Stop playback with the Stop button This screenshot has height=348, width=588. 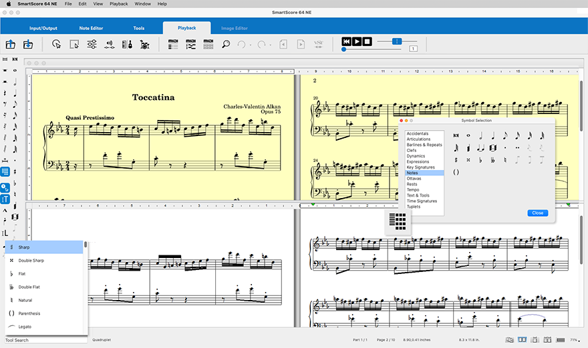coord(367,41)
